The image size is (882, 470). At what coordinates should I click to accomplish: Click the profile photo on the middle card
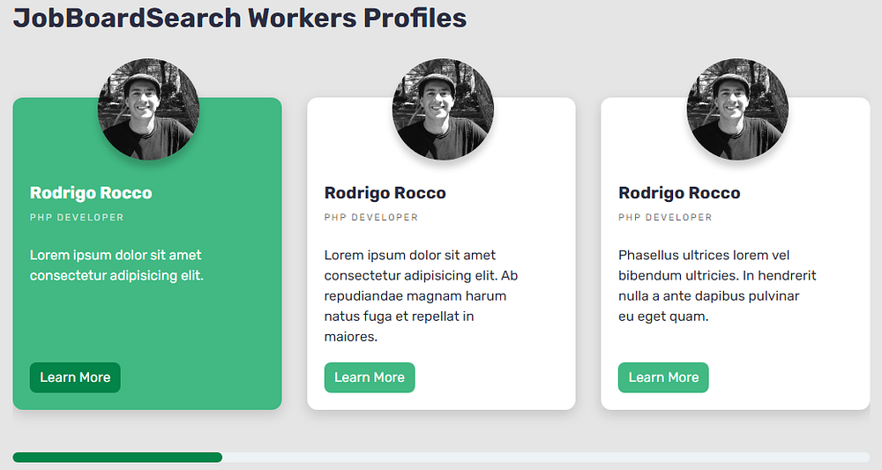click(443, 109)
